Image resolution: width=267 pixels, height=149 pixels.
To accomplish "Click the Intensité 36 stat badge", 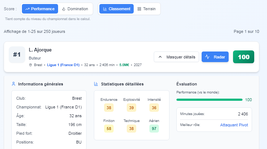I will 154,108.
